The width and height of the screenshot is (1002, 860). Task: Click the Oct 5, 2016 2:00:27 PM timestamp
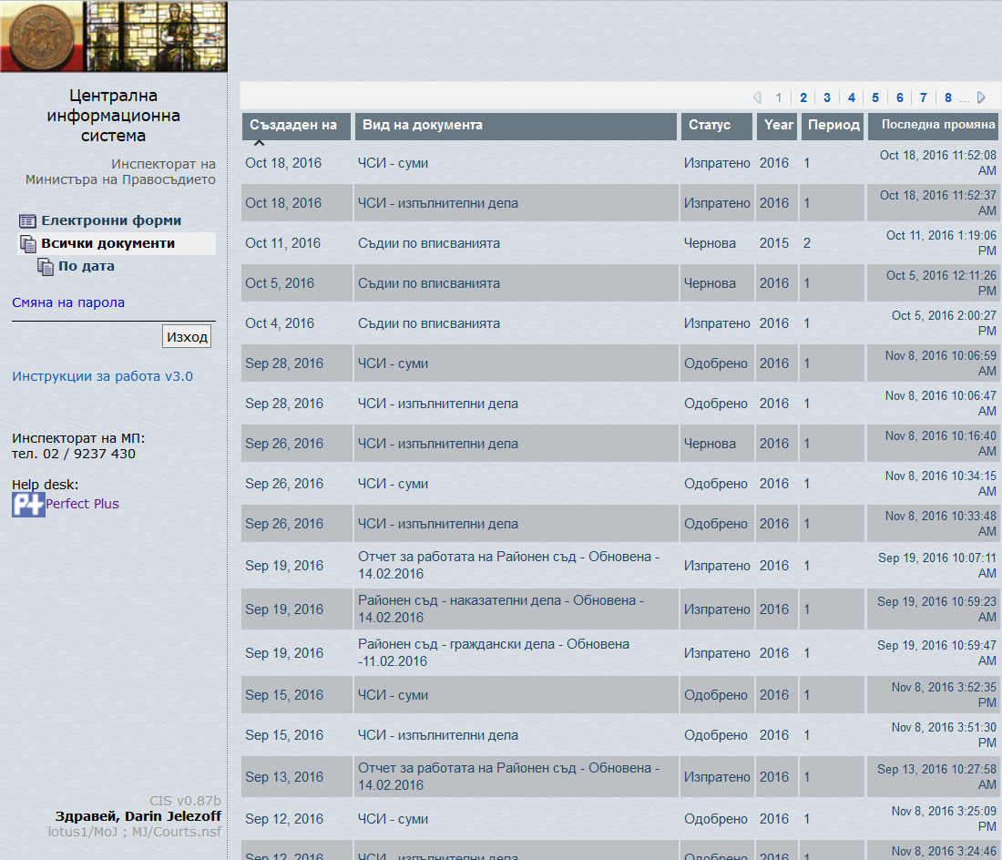tap(945, 323)
